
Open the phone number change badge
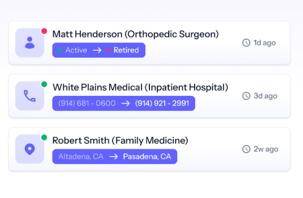pyautogui.click(x=124, y=103)
